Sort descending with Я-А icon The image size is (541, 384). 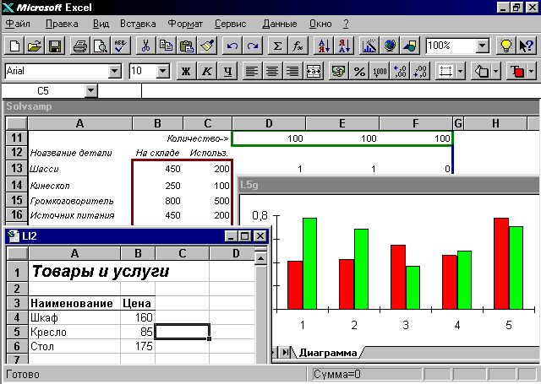point(344,46)
